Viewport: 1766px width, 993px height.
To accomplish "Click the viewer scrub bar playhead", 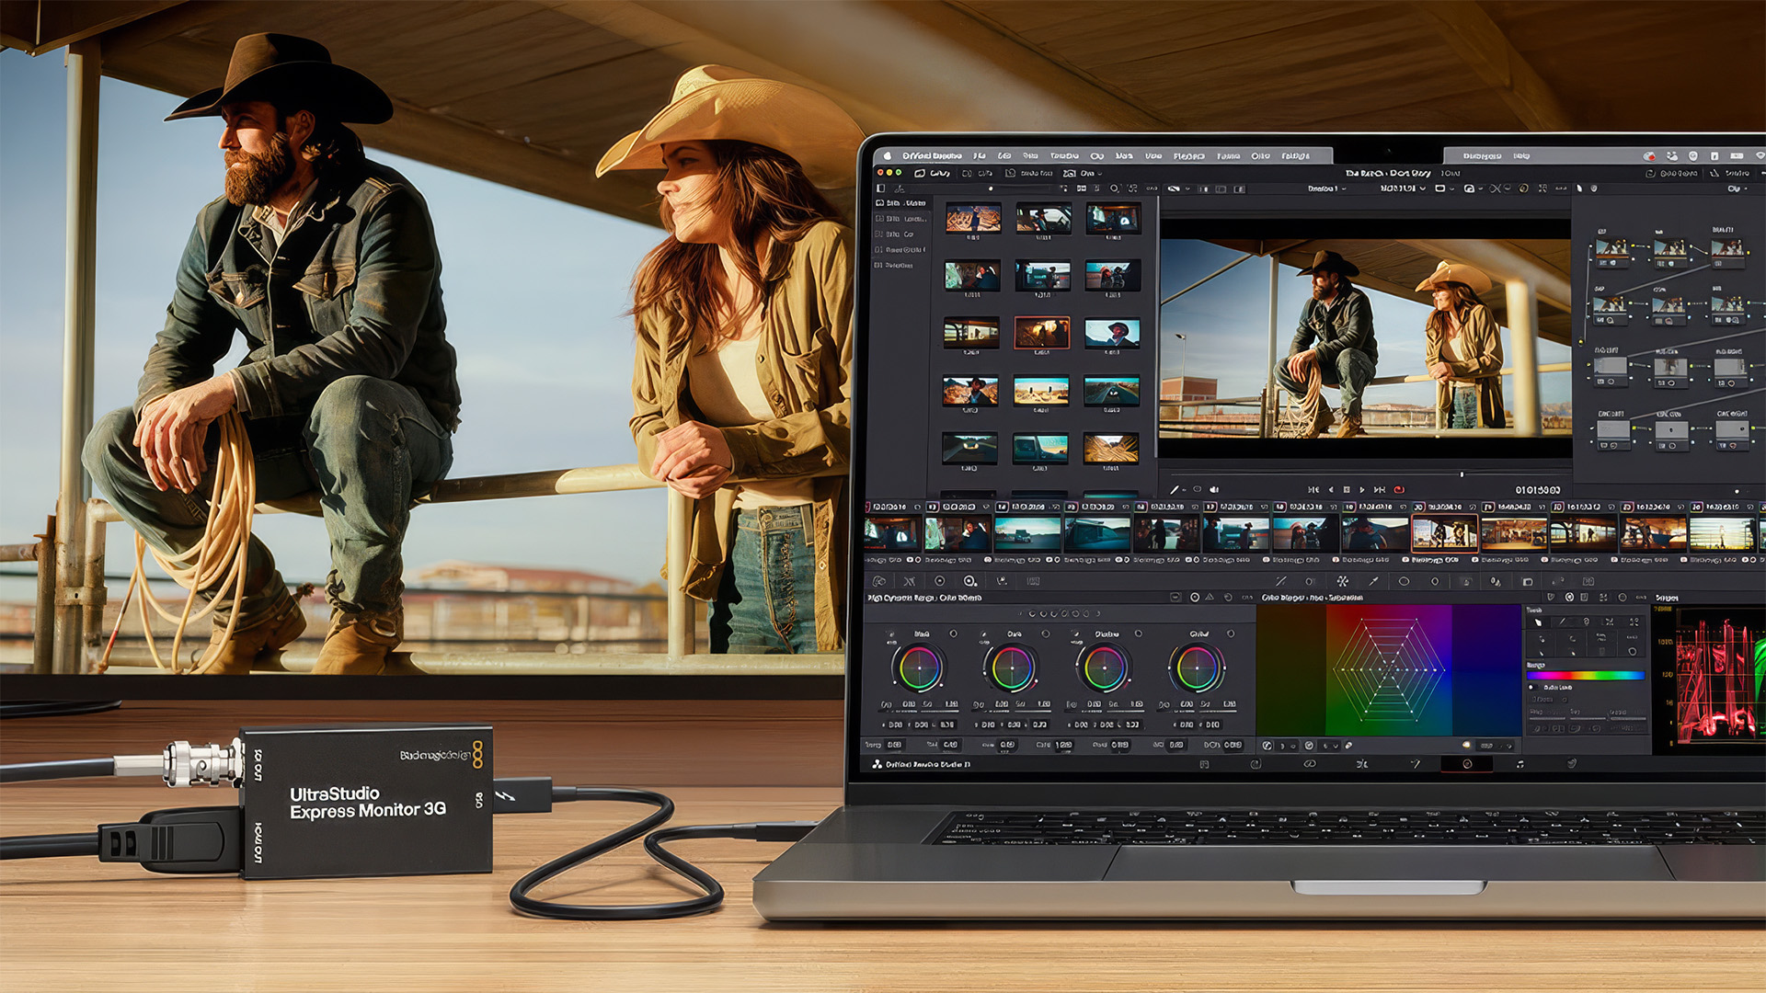I will [x=1462, y=474].
